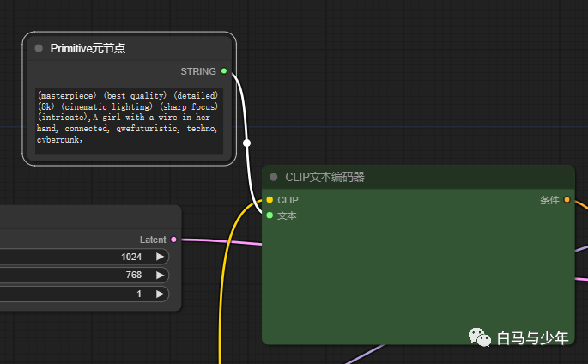Click inside the masterpiece prompt text box
This screenshot has height=364, width=588.
pyautogui.click(x=129, y=120)
